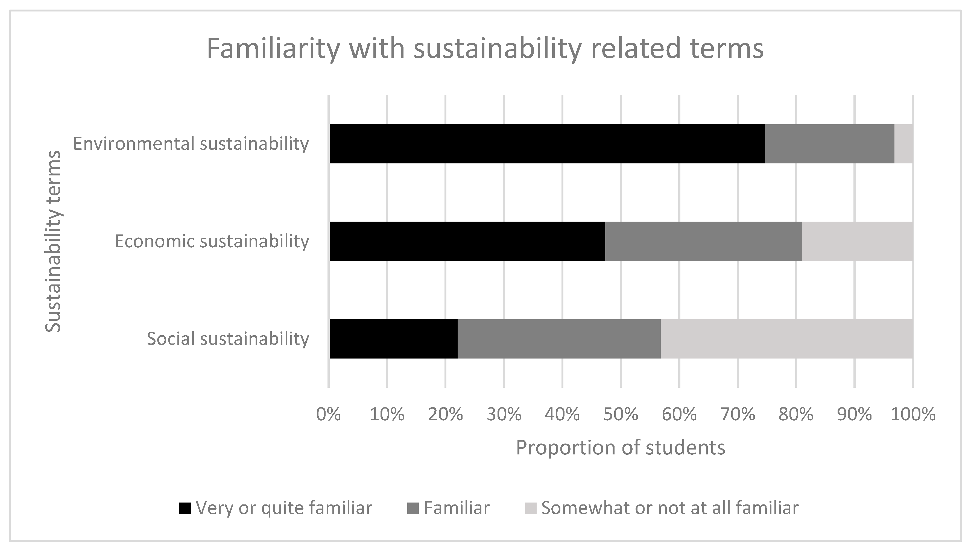The width and height of the screenshot is (974, 558).
Task: Select the black segment of Economic sustainability bar
Action: tap(467, 242)
